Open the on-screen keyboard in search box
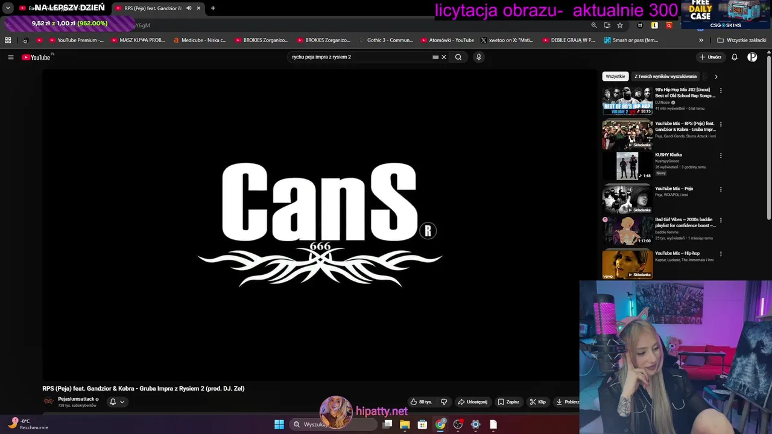Viewport: 772px width, 434px height. pyautogui.click(x=435, y=57)
